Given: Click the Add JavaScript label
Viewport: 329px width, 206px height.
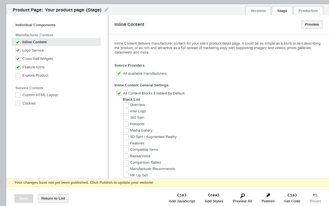Looking at the screenshot, I should tap(182, 201).
